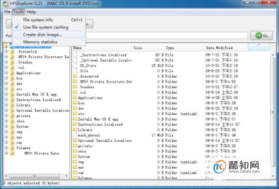Click folder icon of Install Mac OS X.app in tree
The height and width of the screenshot is (189, 279).
coord(12,94)
